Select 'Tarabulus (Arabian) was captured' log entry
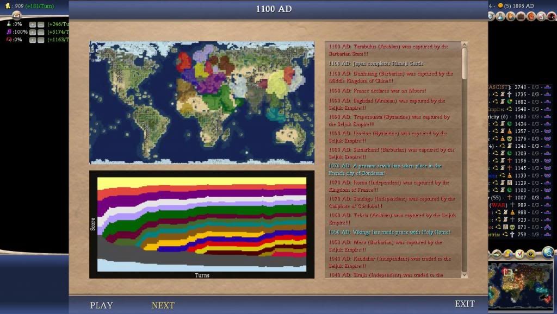The width and height of the screenshot is (557, 314). click(x=393, y=50)
